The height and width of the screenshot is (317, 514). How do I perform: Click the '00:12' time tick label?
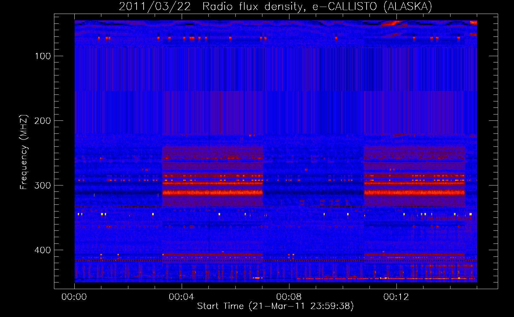click(396, 297)
